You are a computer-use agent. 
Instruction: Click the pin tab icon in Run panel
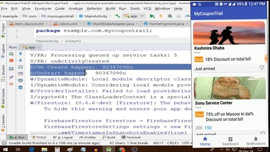(11, 77)
